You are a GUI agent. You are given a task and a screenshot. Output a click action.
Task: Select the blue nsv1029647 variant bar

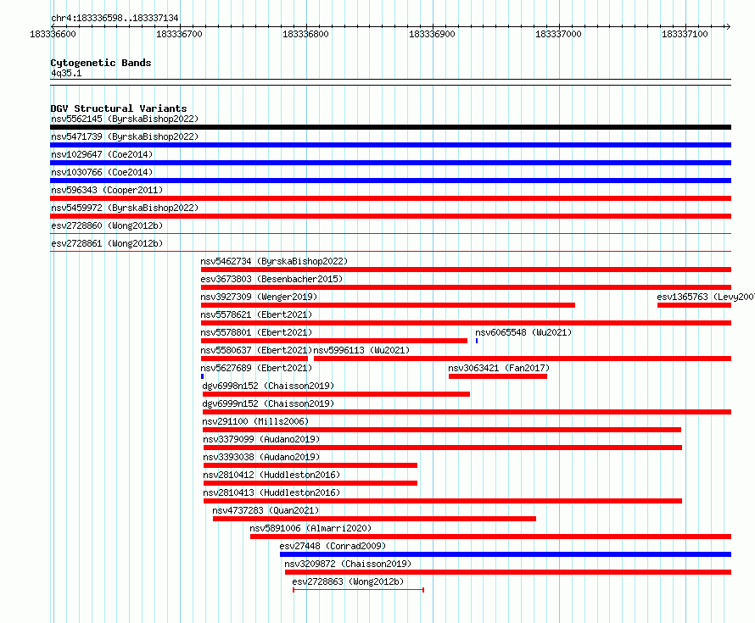tap(390, 163)
